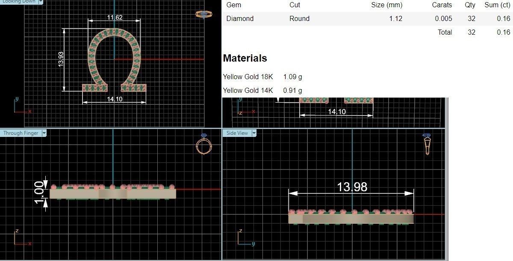Click the 1.00 thickness dimension
The width and height of the screenshot is (513, 261).
pos(39,193)
